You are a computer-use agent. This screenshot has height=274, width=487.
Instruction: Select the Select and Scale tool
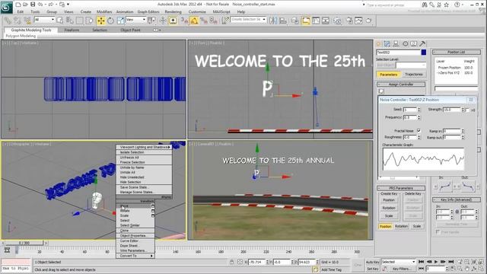(x=120, y=21)
